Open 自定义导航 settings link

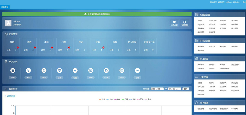point(213,20)
